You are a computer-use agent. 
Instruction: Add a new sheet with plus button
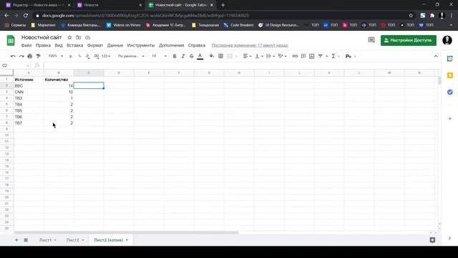[16, 240]
